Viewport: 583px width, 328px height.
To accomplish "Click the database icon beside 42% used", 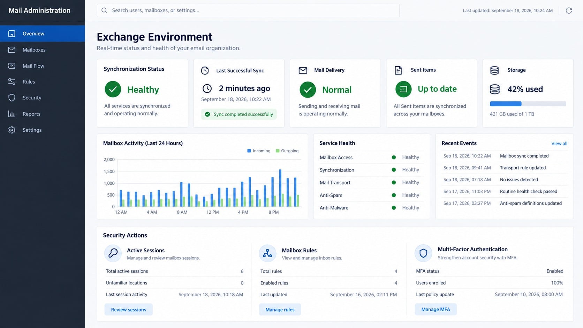I will pos(495,89).
